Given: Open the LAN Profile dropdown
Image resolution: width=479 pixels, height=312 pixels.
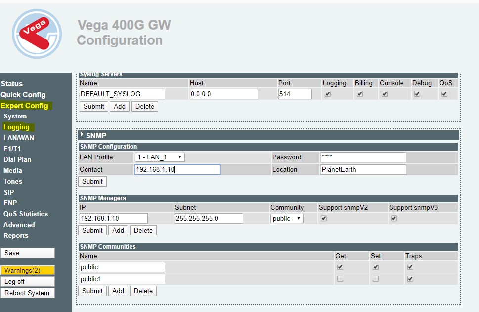Looking at the screenshot, I should (x=160, y=157).
